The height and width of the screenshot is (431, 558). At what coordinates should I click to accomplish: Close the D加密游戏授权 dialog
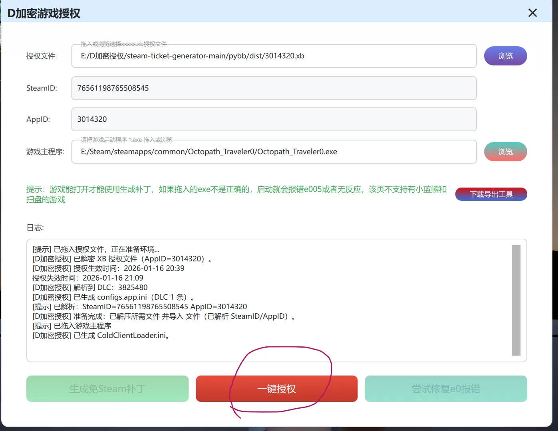click(532, 13)
